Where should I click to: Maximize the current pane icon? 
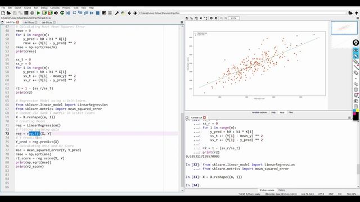(x=104, y=13)
